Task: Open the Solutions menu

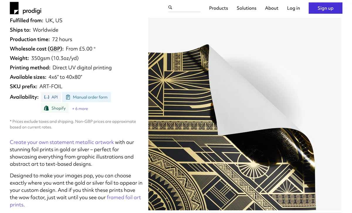Action: coord(246,8)
